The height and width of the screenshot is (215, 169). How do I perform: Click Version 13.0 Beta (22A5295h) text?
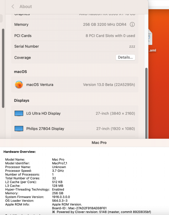point(109,85)
